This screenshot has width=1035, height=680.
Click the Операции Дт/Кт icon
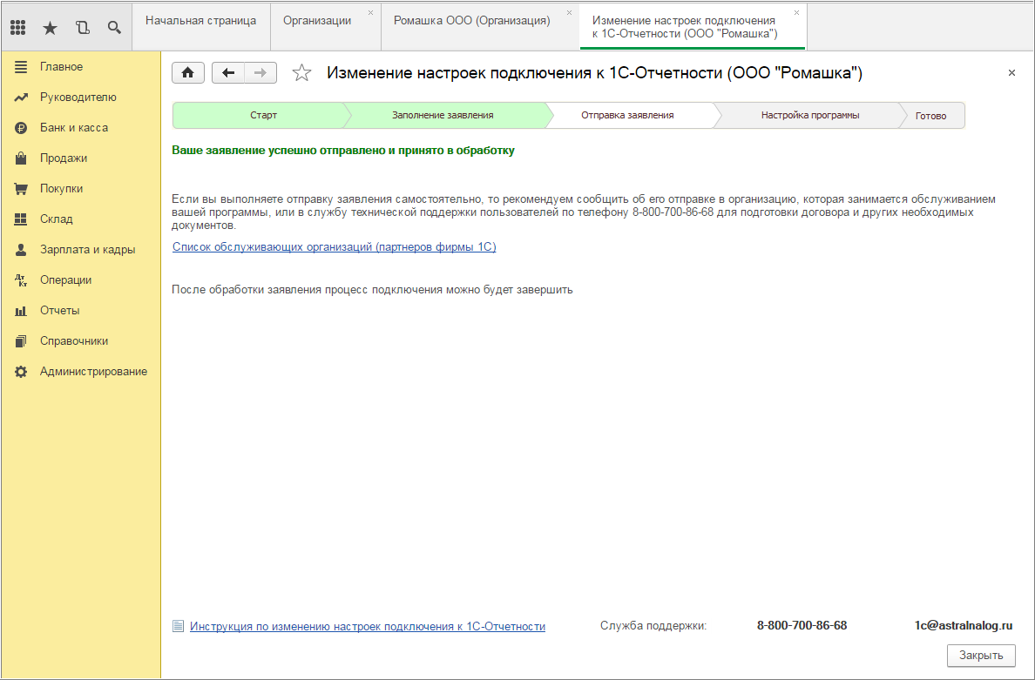21,280
